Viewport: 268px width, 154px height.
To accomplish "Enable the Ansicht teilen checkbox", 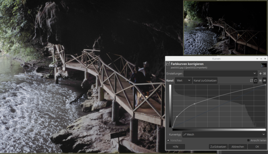I will 248,140.
